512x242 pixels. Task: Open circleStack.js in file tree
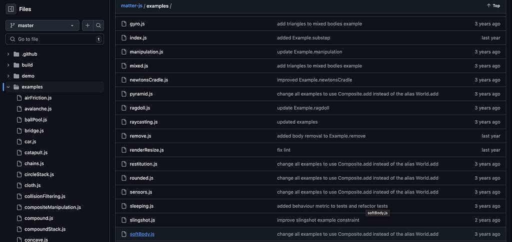(x=39, y=174)
